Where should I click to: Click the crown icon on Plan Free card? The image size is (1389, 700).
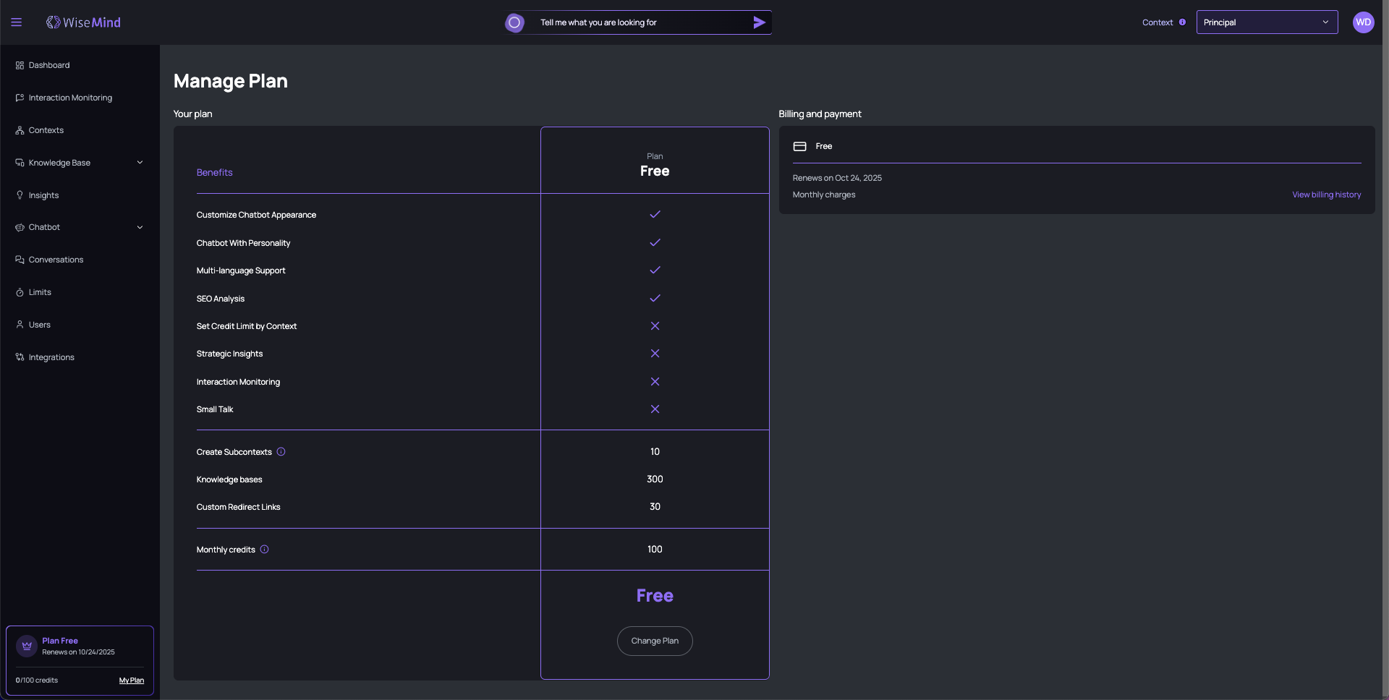click(27, 646)
